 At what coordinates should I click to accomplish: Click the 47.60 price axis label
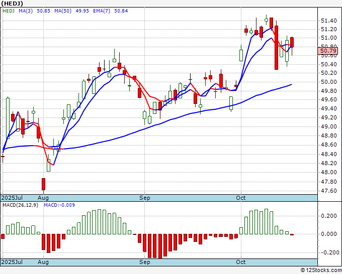coord(329,191)
